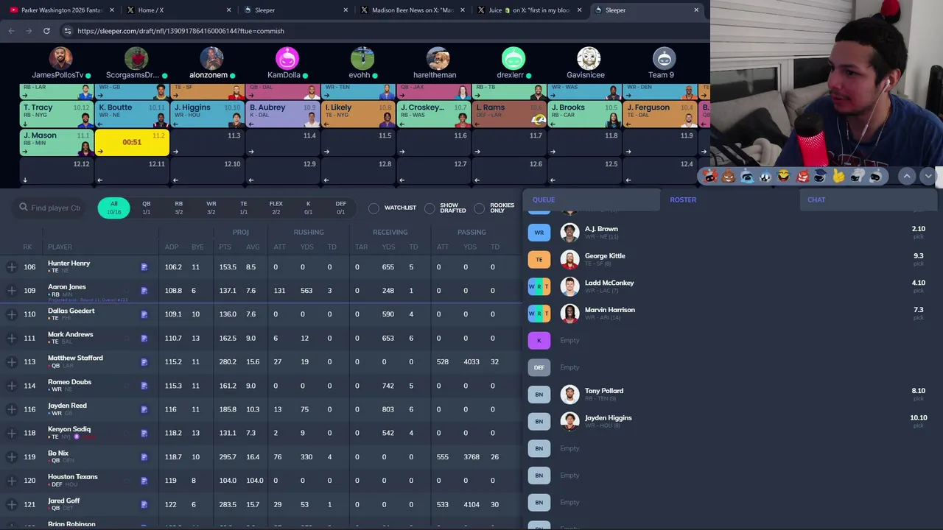Image resolution: width=943 pixels, height=530 pixels.
Task: Open J. Higgins draft pick card
Action: click(x=208, y=114)
